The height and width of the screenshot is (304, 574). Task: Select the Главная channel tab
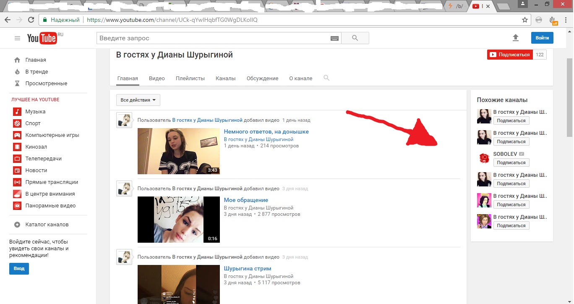(x=128, y=79)
